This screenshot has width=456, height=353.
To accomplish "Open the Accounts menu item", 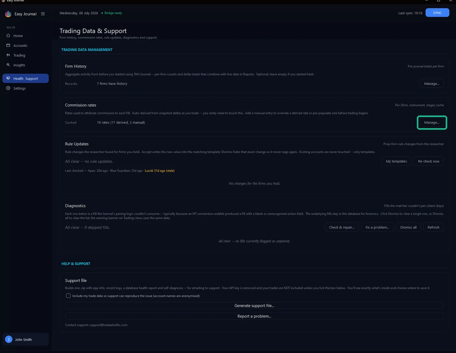I will coord(25,46).
